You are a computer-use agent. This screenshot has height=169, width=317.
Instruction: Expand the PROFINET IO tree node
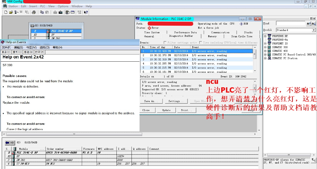click(x=265, y=44)
